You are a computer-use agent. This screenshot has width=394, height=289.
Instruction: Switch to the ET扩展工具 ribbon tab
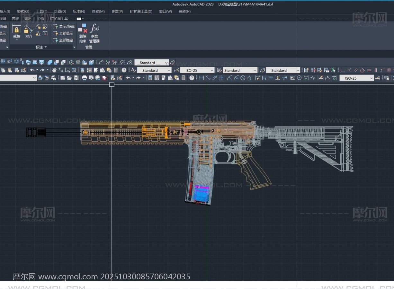click(59, 19)
